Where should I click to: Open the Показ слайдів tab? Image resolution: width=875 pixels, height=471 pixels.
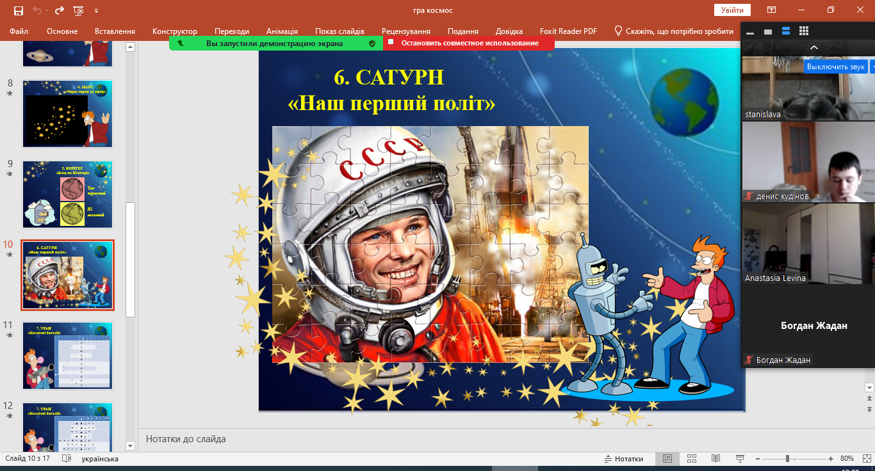click(x=339, y=31)
